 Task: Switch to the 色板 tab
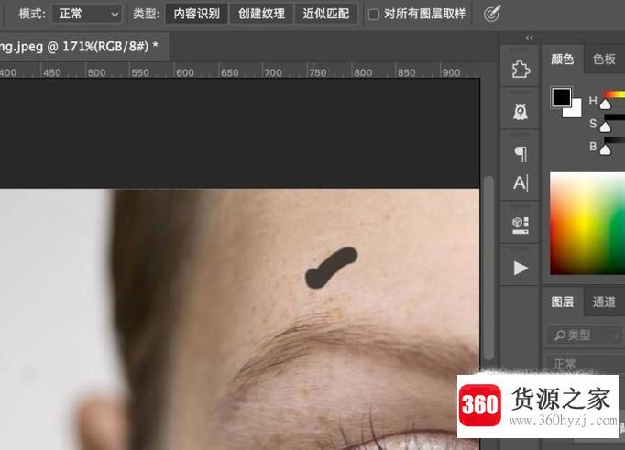pos(604,59)
